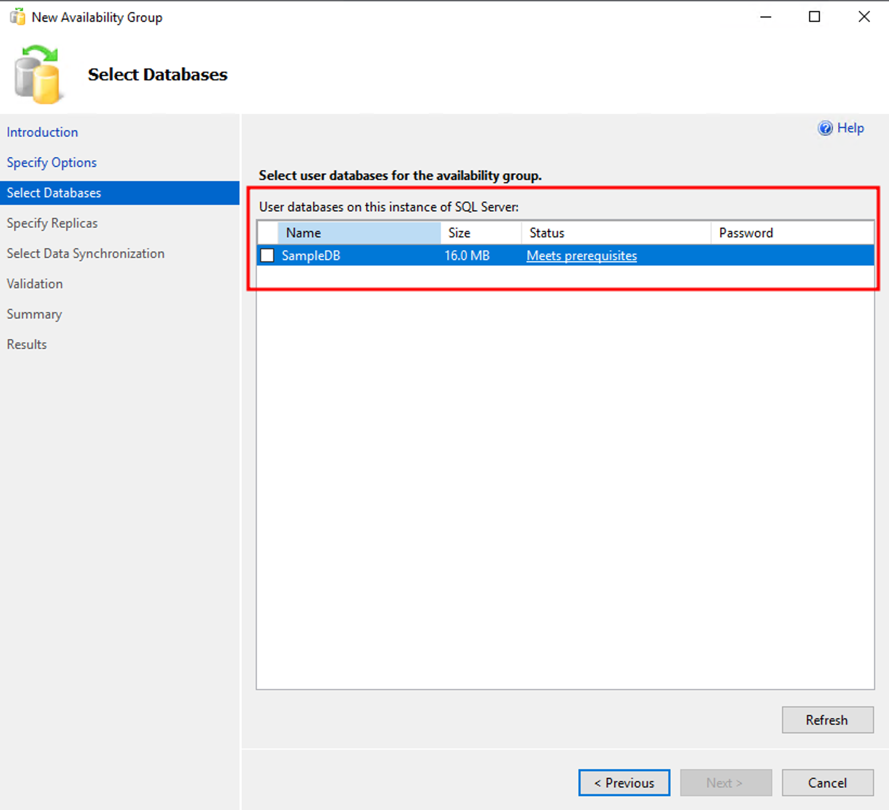Check the SampleDB database checkbox

point(267,256)
